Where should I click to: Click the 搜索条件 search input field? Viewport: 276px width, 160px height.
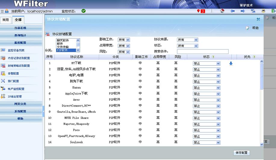coord(203,52)
